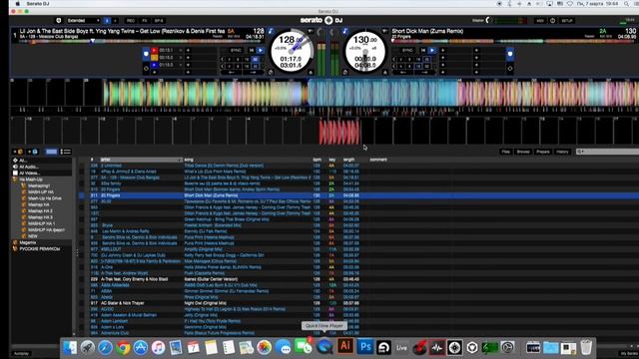The width and height of the screenshot is (639, 359).
Task: Click the left deck virtual platter
Action: [x=291, y=51]
